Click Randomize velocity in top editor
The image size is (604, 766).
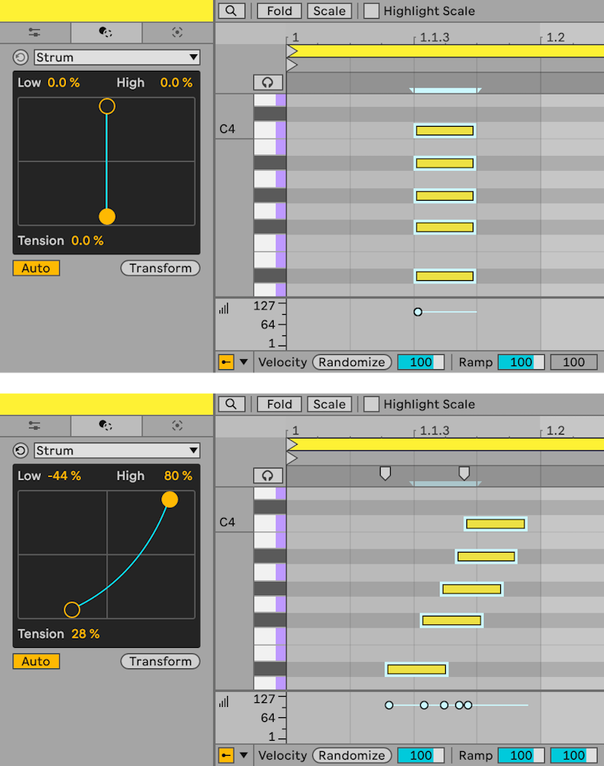coord(352,362)
